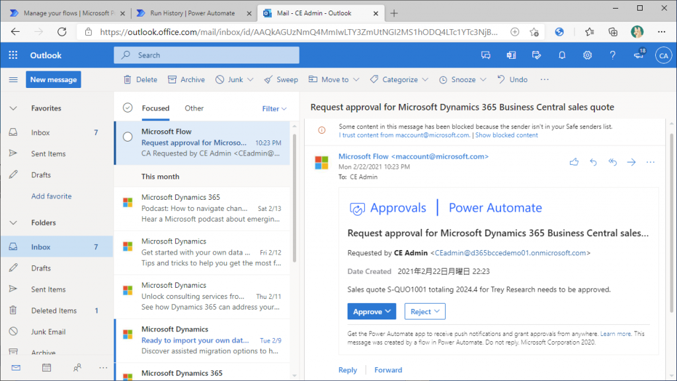
Task: Click the Outlook search box
Action: click(x=206, y=56)
